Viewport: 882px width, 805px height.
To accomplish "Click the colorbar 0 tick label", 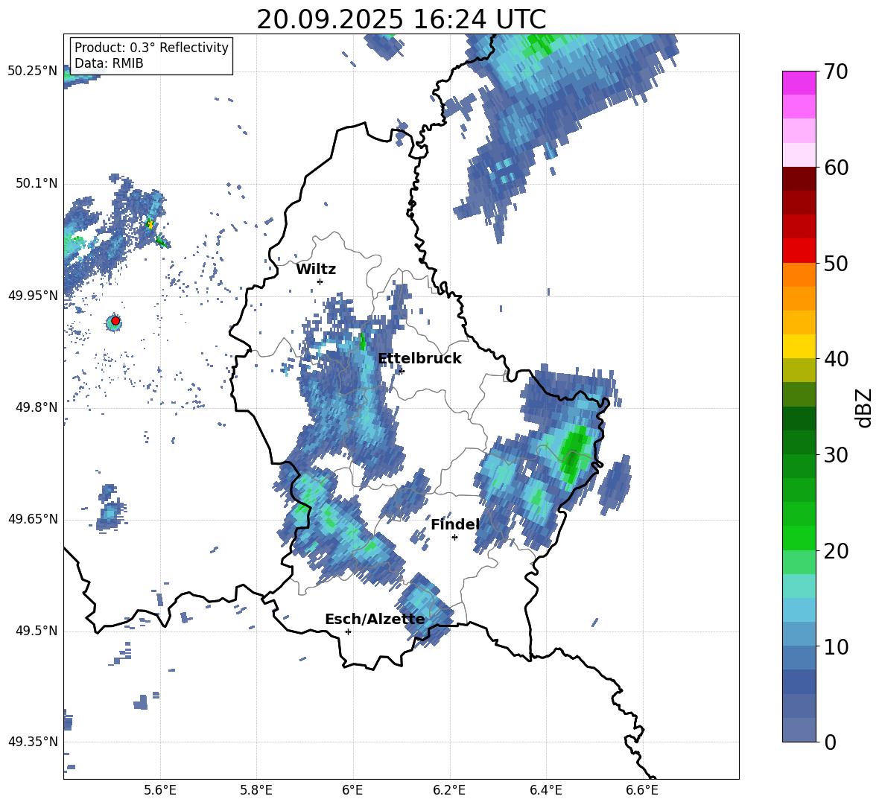I will 830,742.
